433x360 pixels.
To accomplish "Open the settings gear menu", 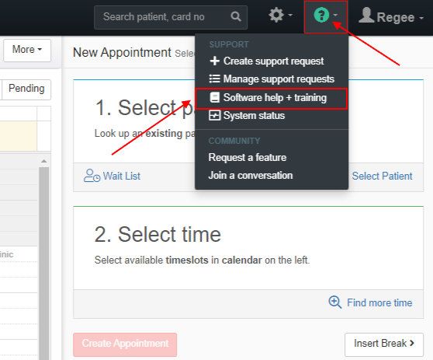I will (x=280, y=16).
